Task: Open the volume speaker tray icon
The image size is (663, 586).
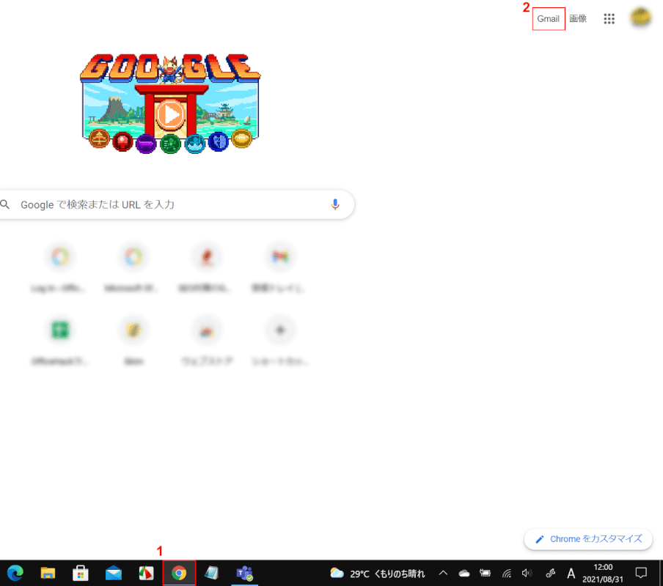Action: pyautogui.click(x=527, y=573)
